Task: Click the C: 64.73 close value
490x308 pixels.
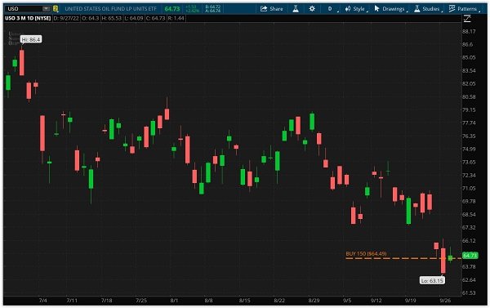Action: tap(156, 18)
